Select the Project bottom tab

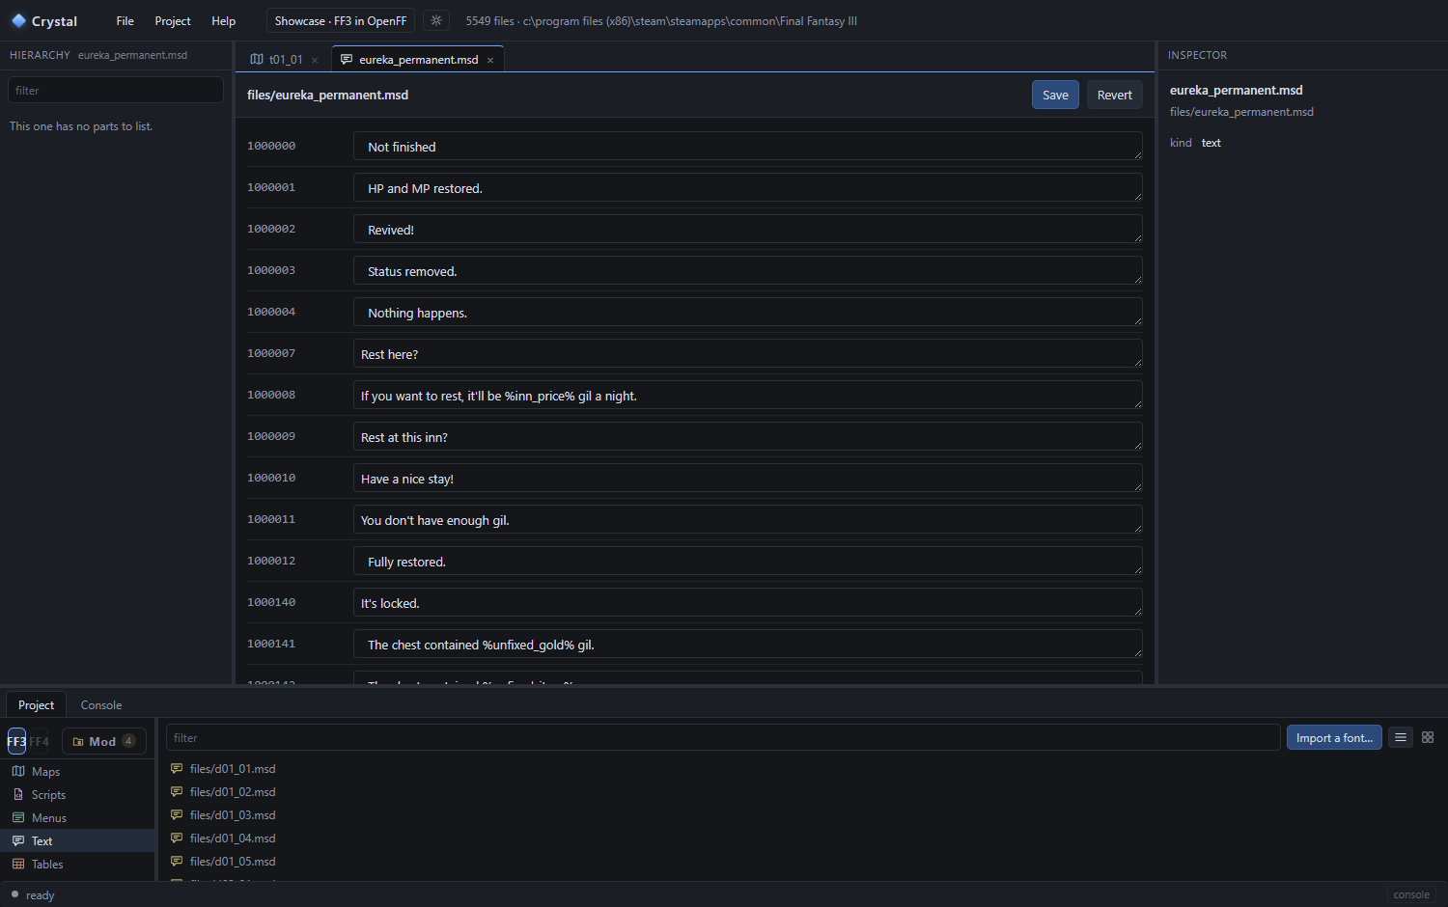(37, 705)
